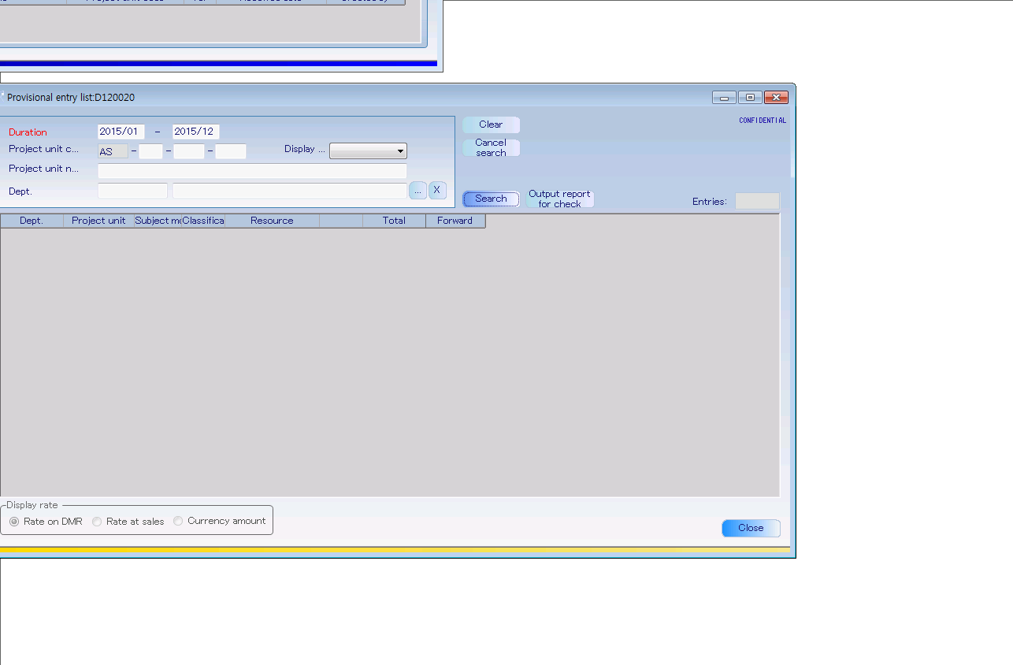Select Rate at sales radio button

pyautogui.click(x=97, y=522)
